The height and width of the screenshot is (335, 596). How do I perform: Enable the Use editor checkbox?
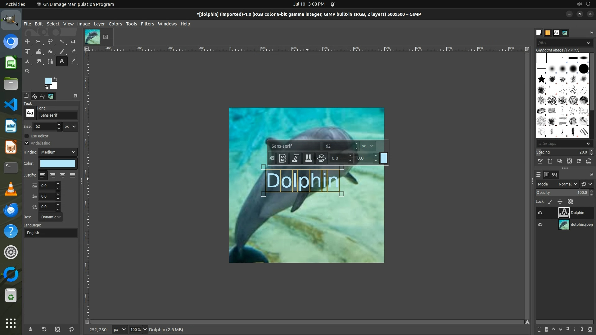[x=27, y=136]
